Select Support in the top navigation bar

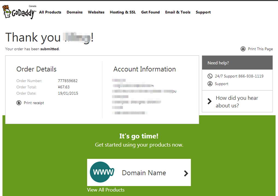(203, 12)
